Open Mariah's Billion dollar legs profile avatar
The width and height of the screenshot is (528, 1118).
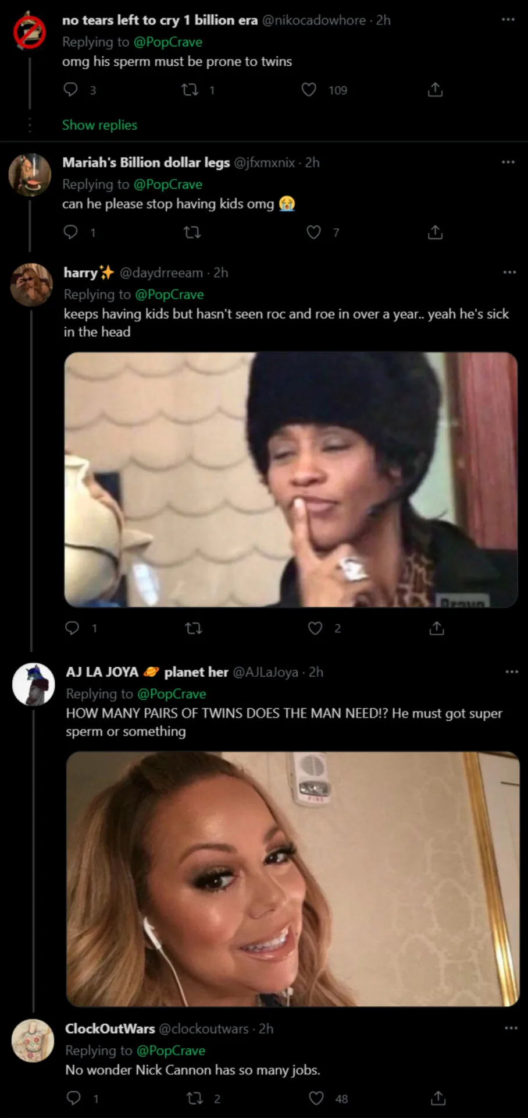[30, 175]
